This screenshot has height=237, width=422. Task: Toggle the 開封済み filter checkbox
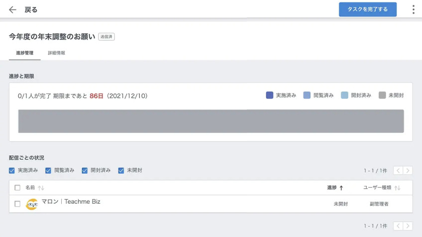point(85,170)
